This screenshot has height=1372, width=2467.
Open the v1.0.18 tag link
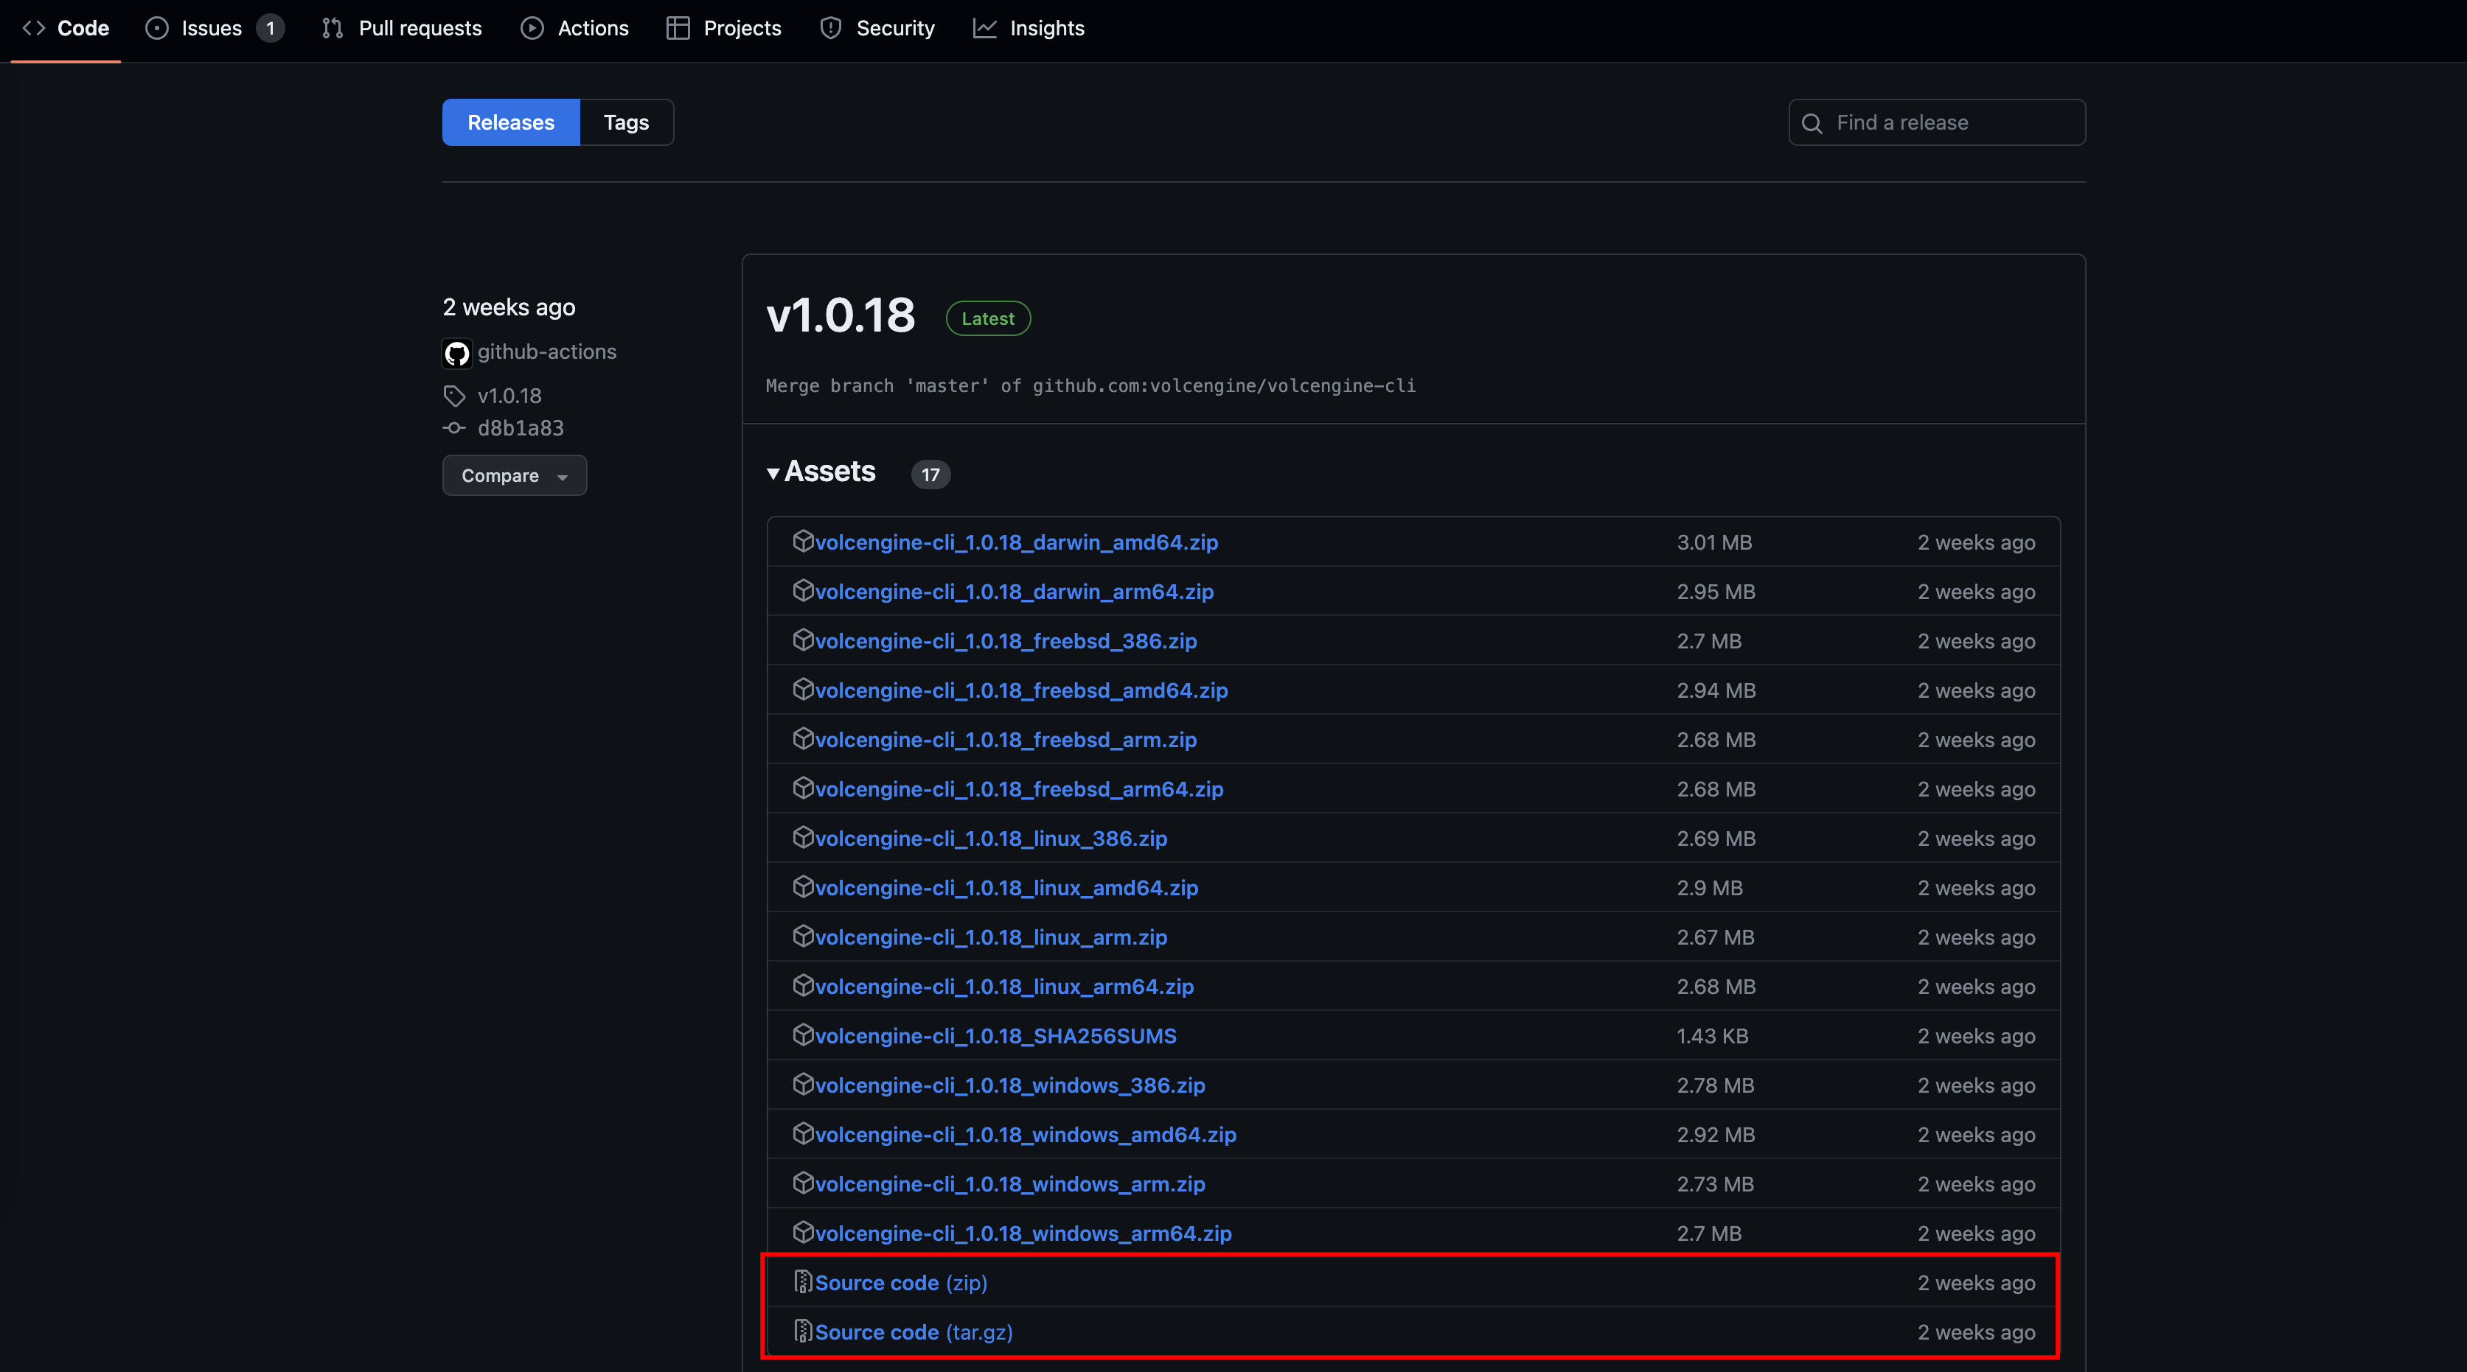(x=509, y=396)
